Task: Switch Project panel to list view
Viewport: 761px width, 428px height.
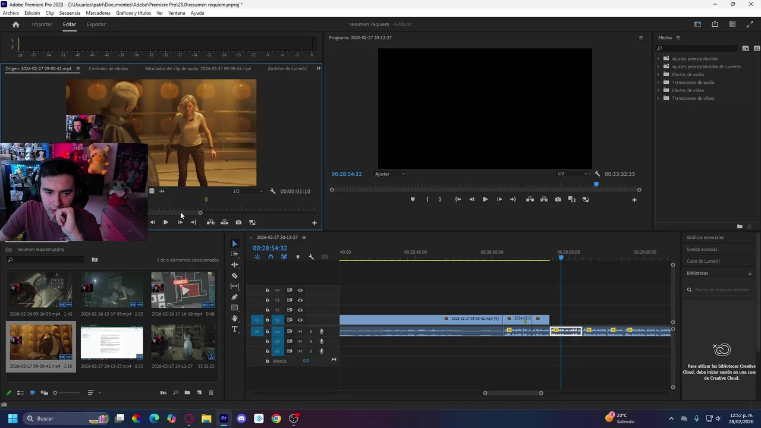Action: [20, 392]
